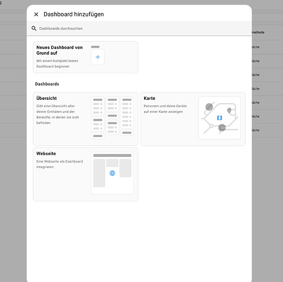Viewport: 283px width, 282px height.
Task: Click the Webseite page preview thumbnail
Action: pos(112,173)
